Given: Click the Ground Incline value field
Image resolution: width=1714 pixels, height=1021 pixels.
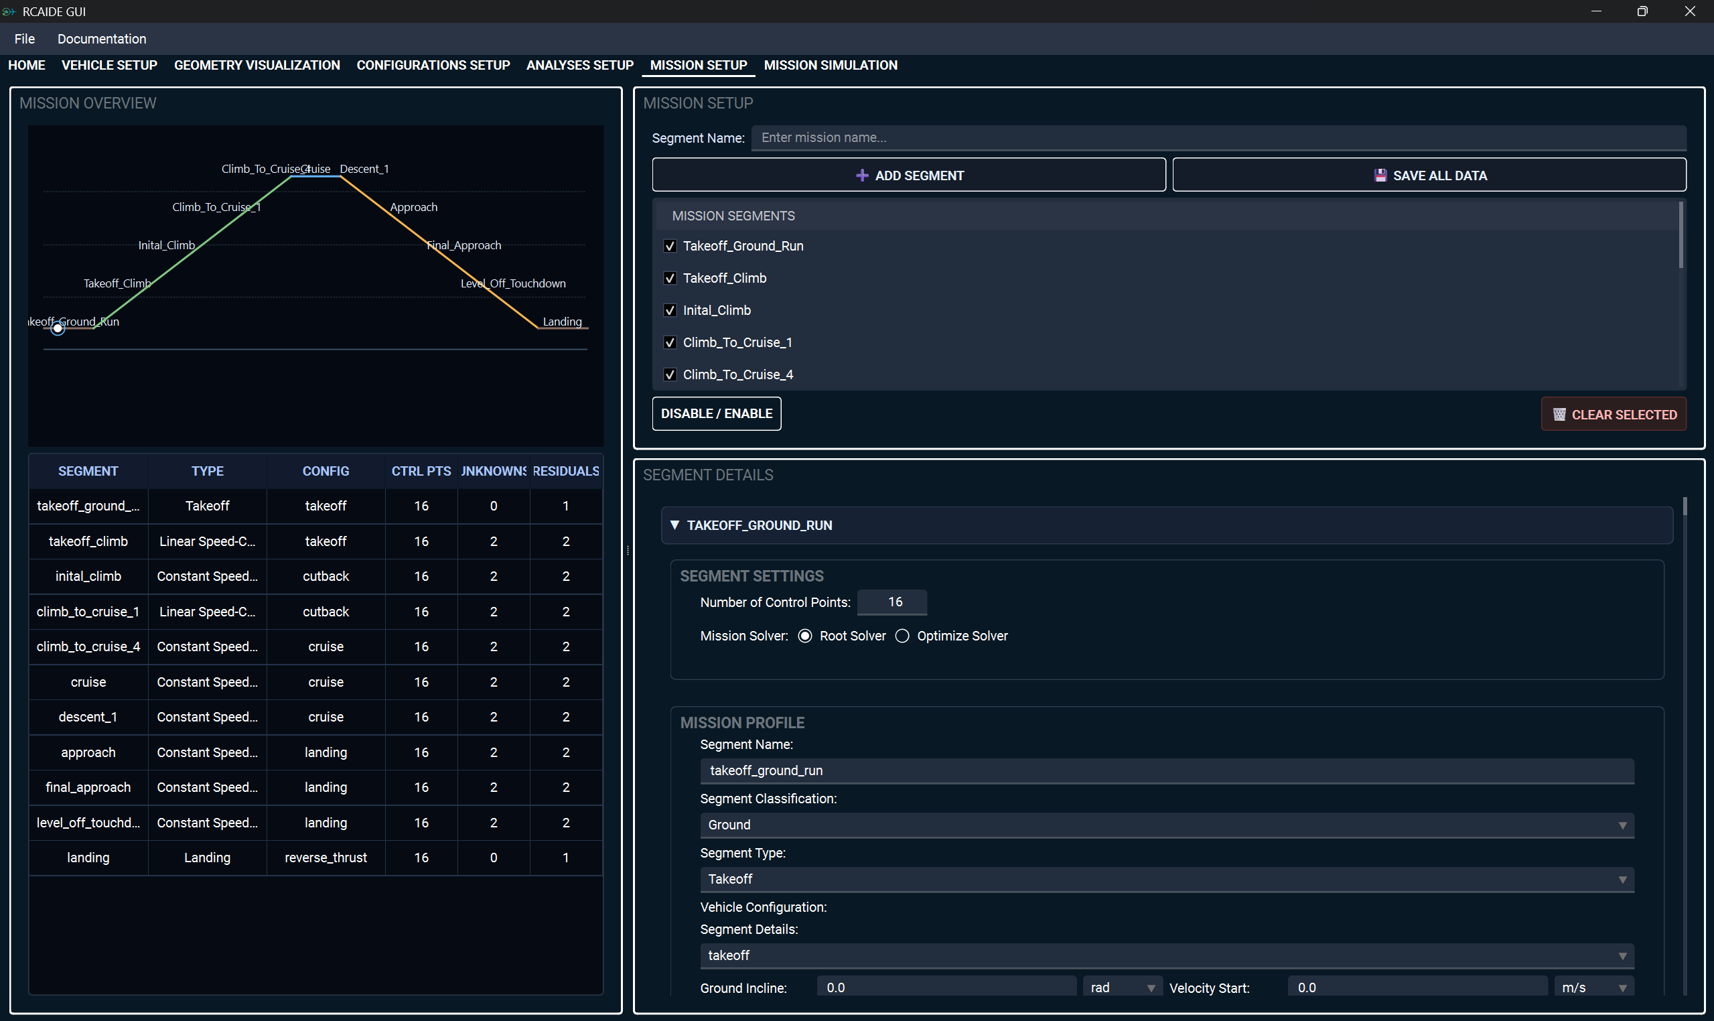Looking at the screenshot, I should pyautogui.click(x=946, y=988).
